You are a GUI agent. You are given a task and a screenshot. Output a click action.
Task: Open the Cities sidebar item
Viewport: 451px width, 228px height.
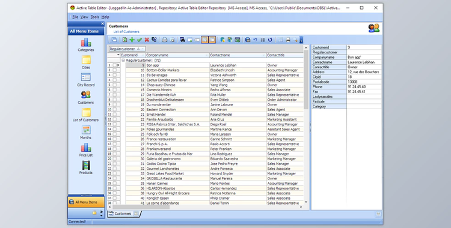pos(86,62)
